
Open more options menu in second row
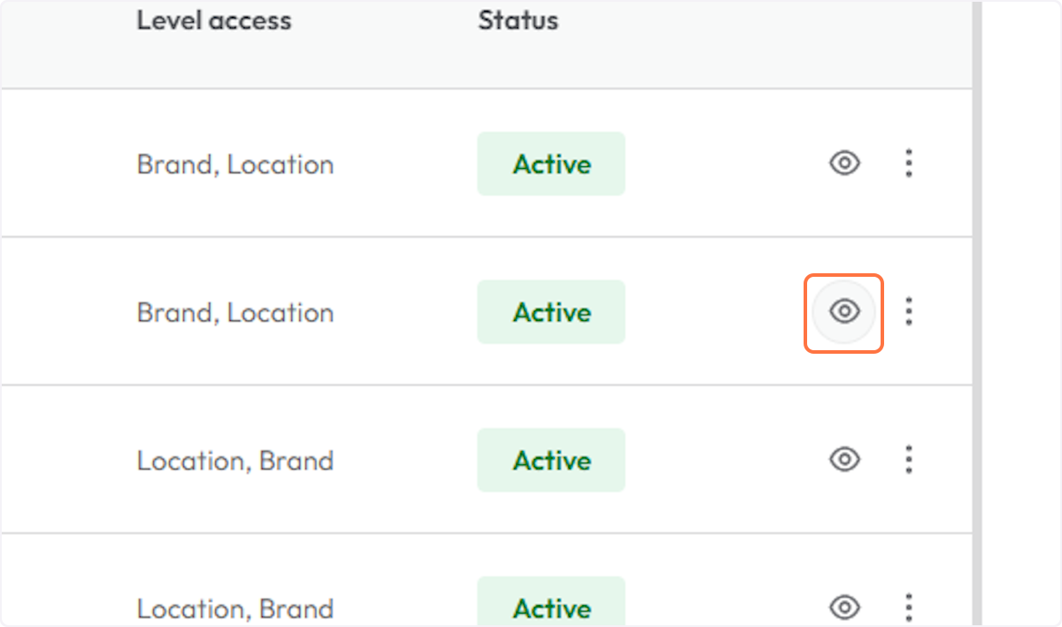[x=908, y=312]
